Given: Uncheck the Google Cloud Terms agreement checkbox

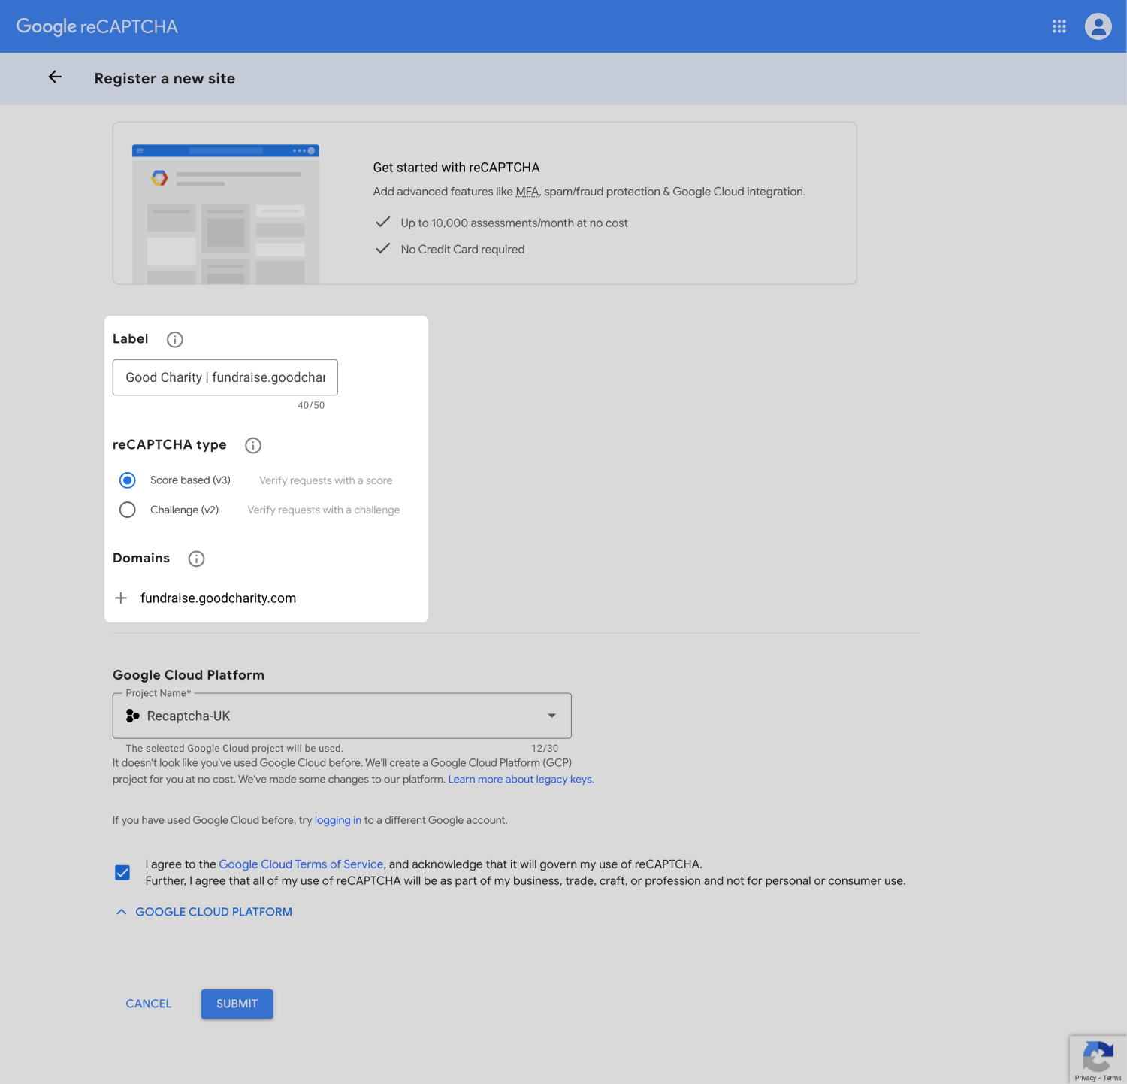Looking at the screenshot, I should (x=122, y=872).
